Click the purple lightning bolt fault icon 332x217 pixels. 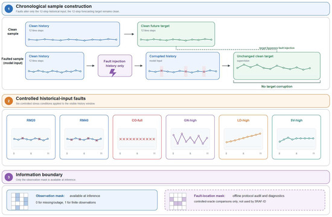pos(113,72)
